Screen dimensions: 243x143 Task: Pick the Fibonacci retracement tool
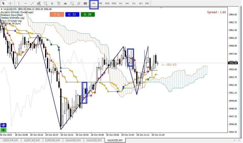[45, 3]
